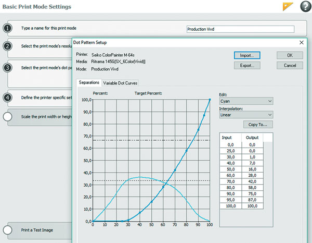Open the Interpolation dropdown showing Linear
The image size is (312, 243).
[246, 115]
